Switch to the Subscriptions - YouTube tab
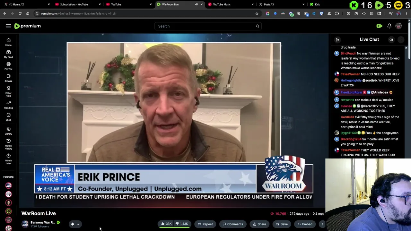 78,4
